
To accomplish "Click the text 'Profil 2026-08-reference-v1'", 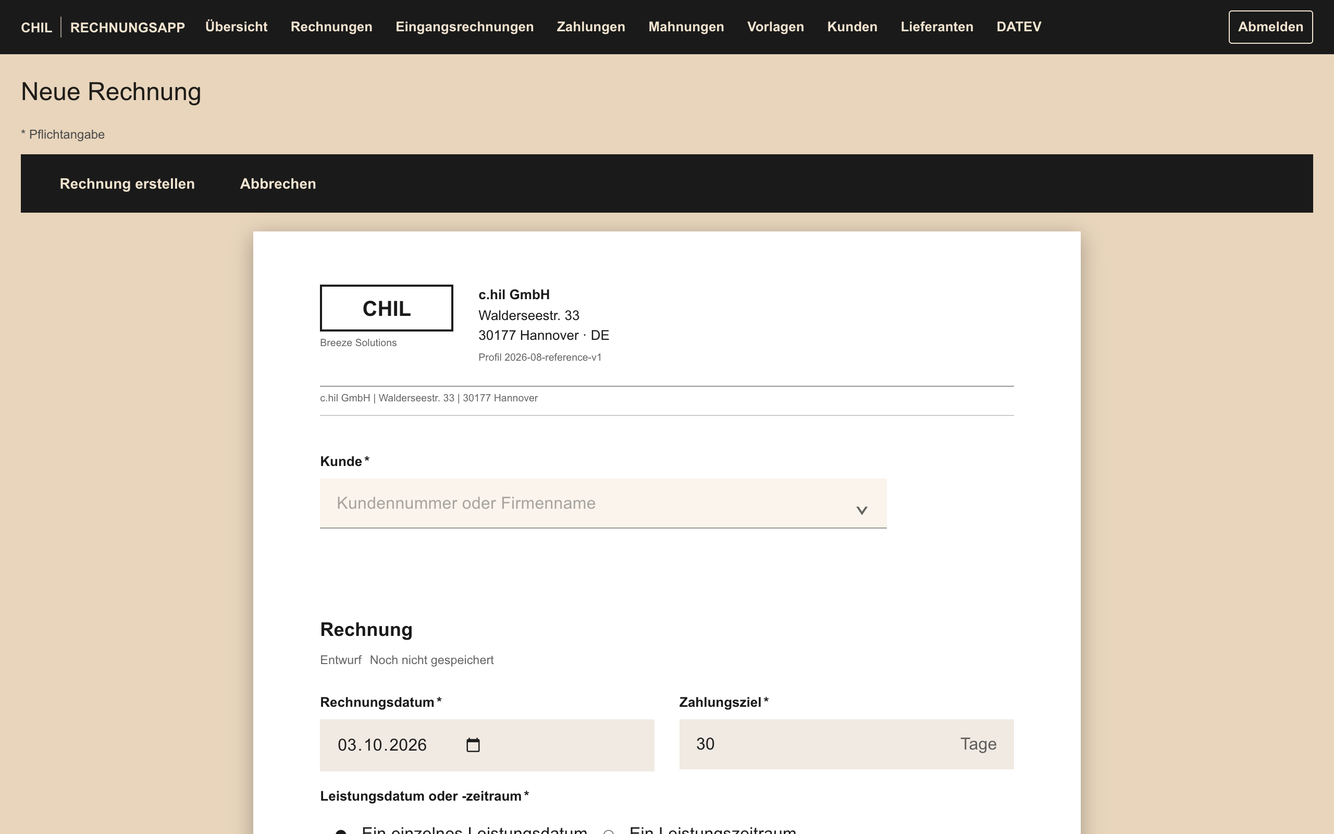I will tap(540, 357).
